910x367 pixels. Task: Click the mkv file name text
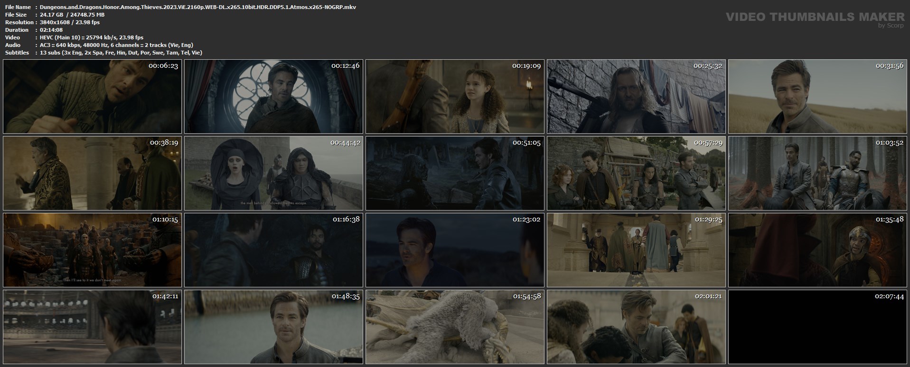pos(198,7)
